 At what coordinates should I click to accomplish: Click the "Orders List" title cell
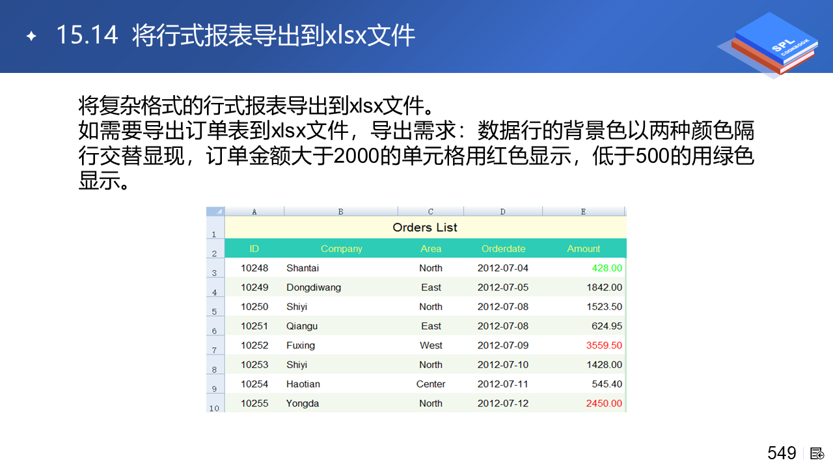tap(425, 227)
